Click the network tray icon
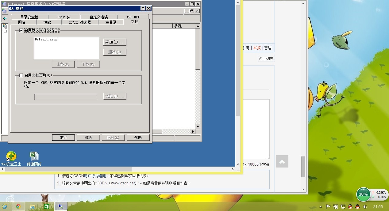This screenshot has height=211, width=389. [x=343, y=207]
